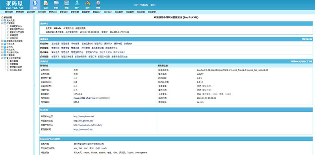Open 修改个人资料 in quick menu
Viewport: 315px width, 155px height.
click(105, 52)
